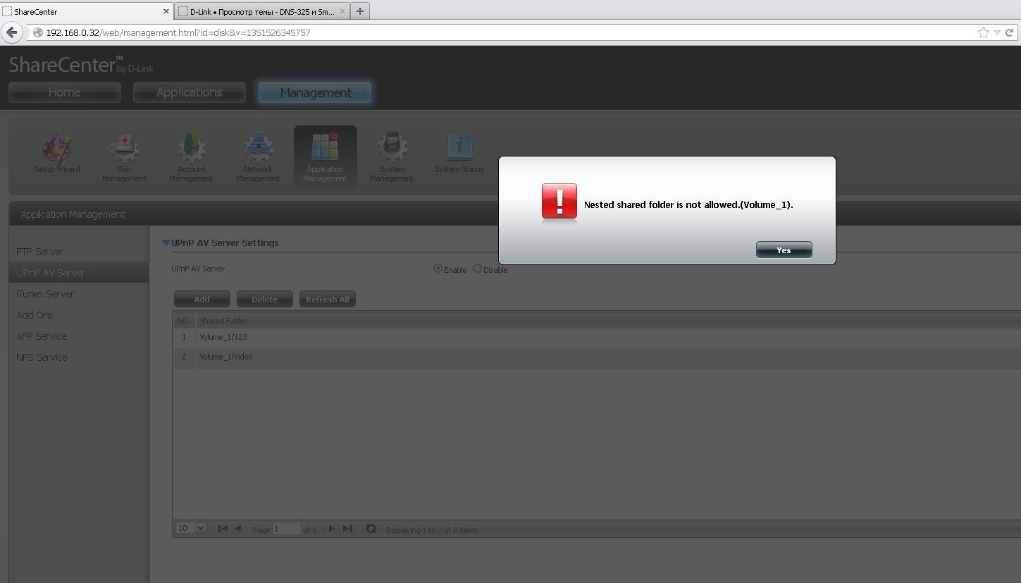Click the page number input field

287,529
